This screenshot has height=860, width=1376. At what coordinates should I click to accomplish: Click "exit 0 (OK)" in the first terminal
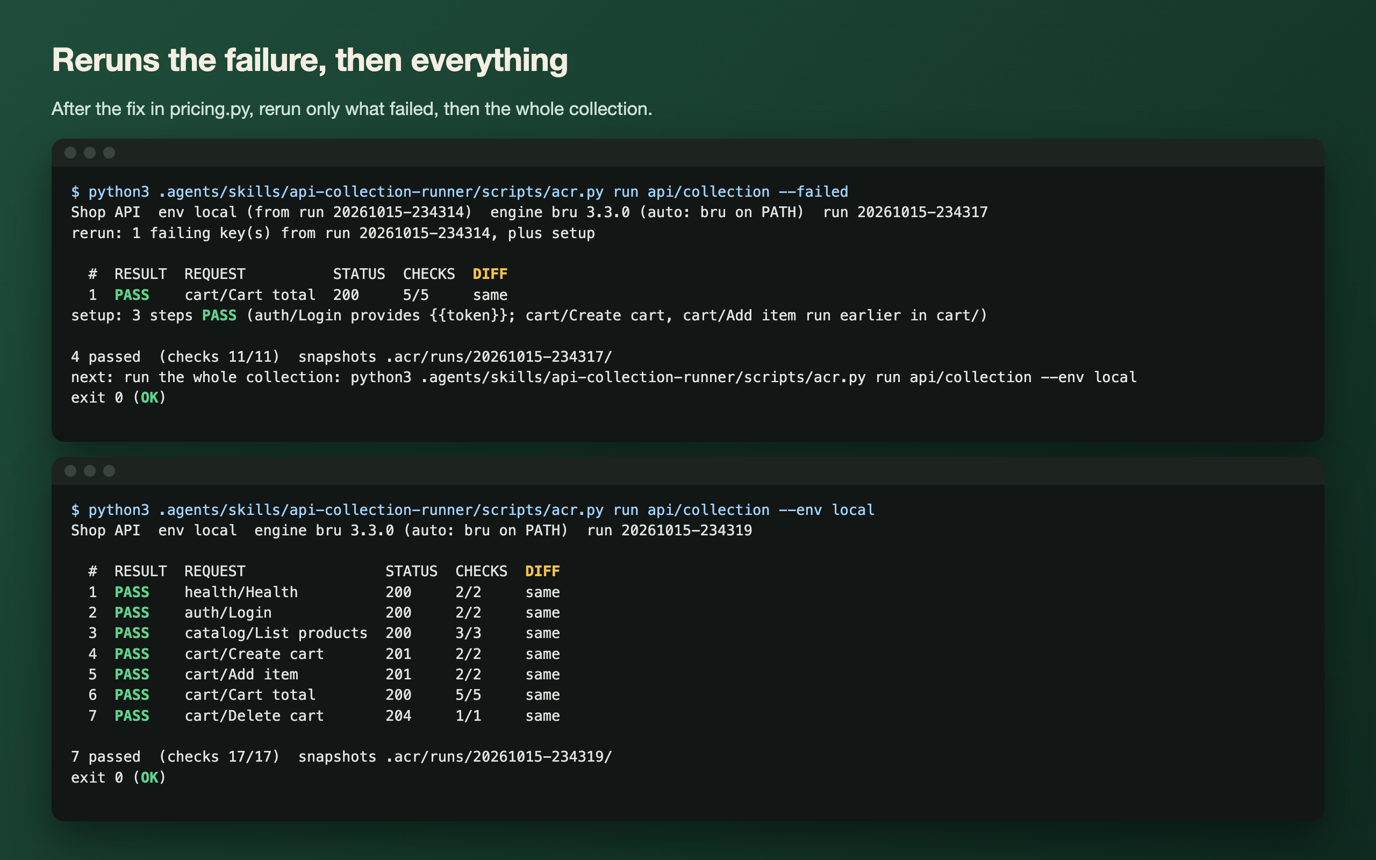(118, 398)
